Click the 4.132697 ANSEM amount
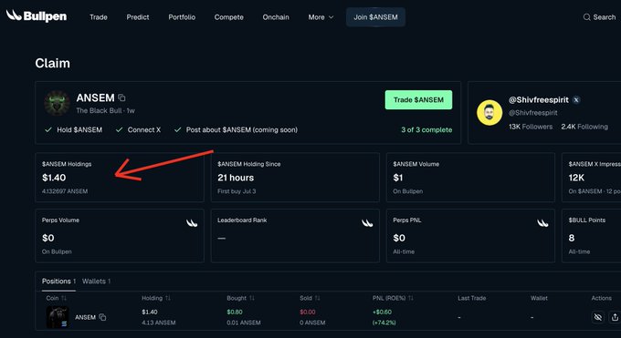Viewport: 621px width, 338px height. [x=65, y=191]
